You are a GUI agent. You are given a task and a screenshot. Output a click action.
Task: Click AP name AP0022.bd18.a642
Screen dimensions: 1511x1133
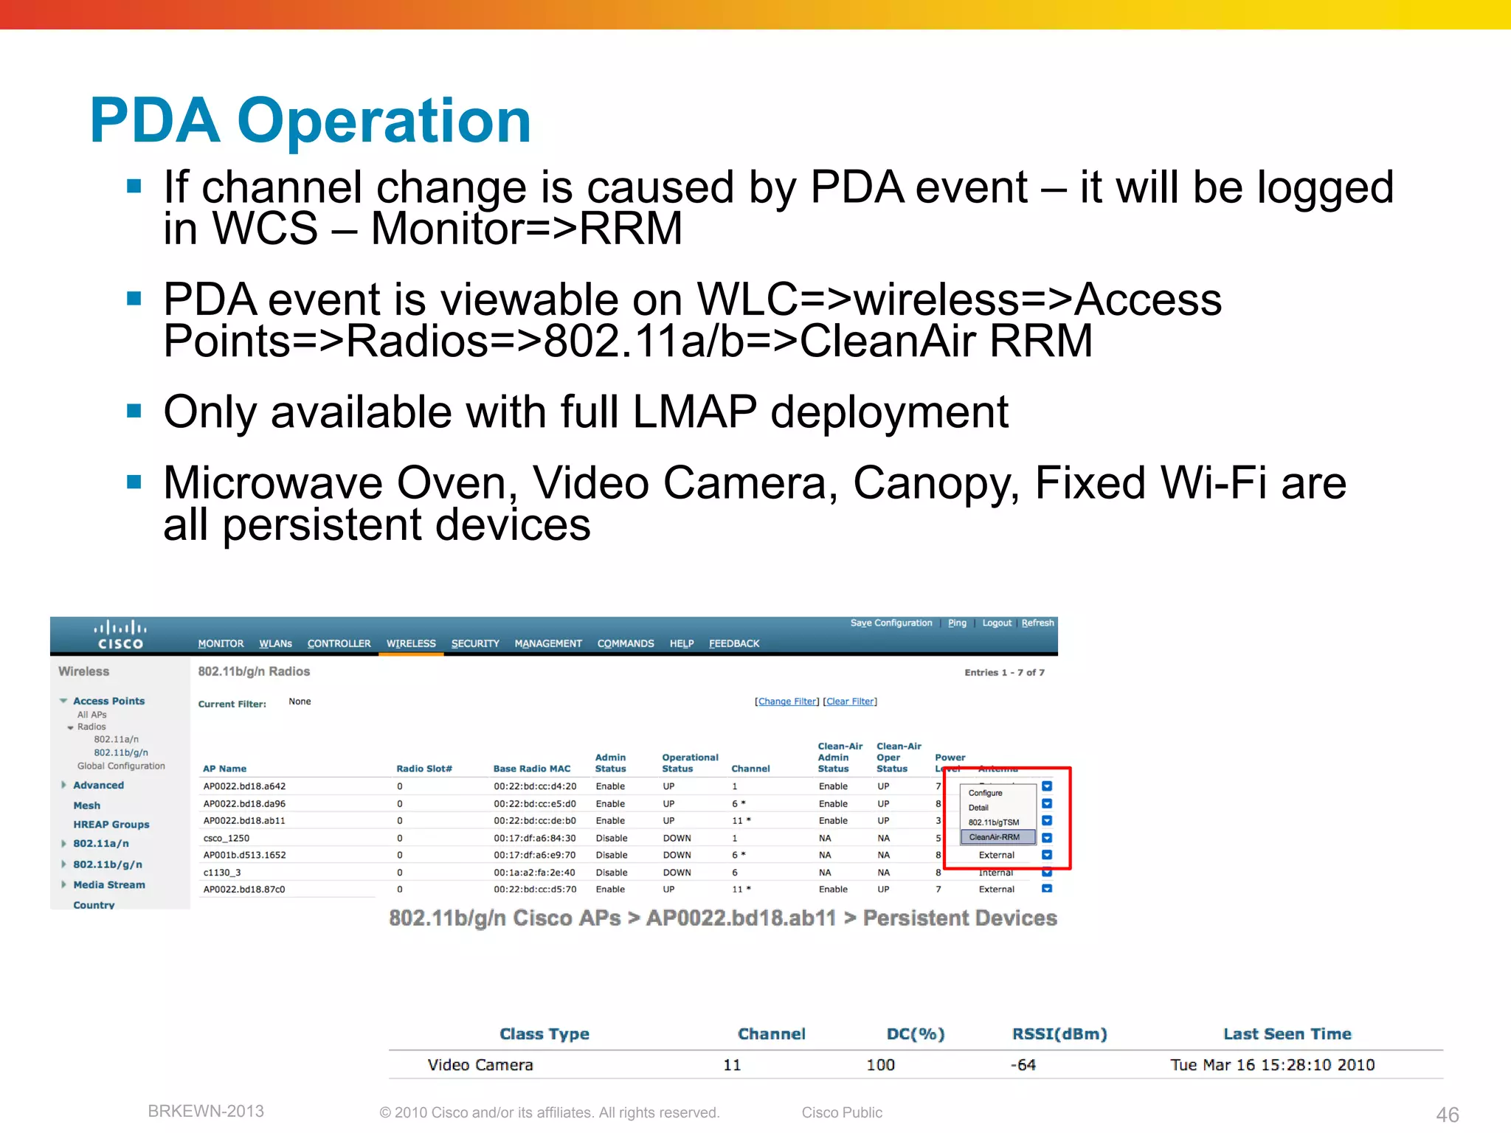[244, 786]
